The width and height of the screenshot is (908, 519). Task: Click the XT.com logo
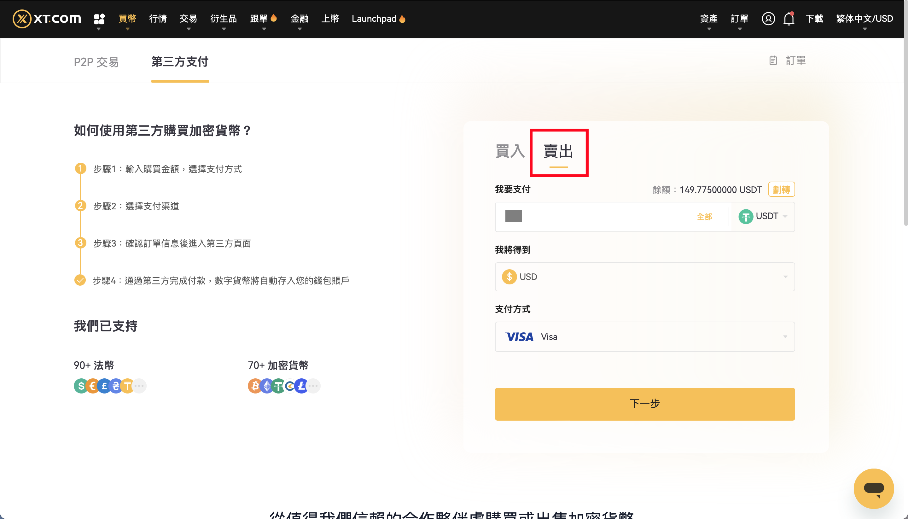47,19
